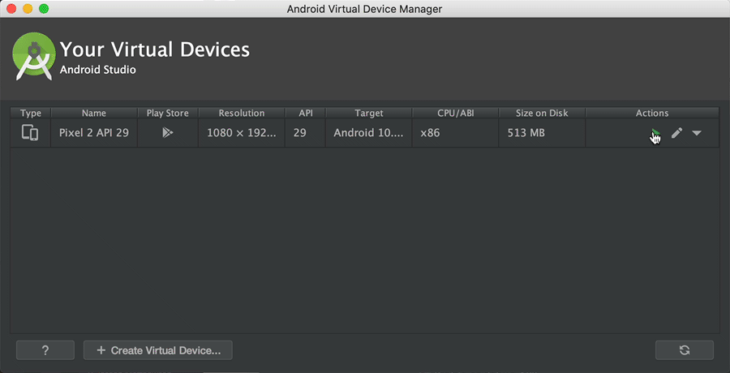Screen dimensions: 730x373
Task: Edit the Pixel 2 API 29 device
Action: pyautogui.click(x=676, y=133)
